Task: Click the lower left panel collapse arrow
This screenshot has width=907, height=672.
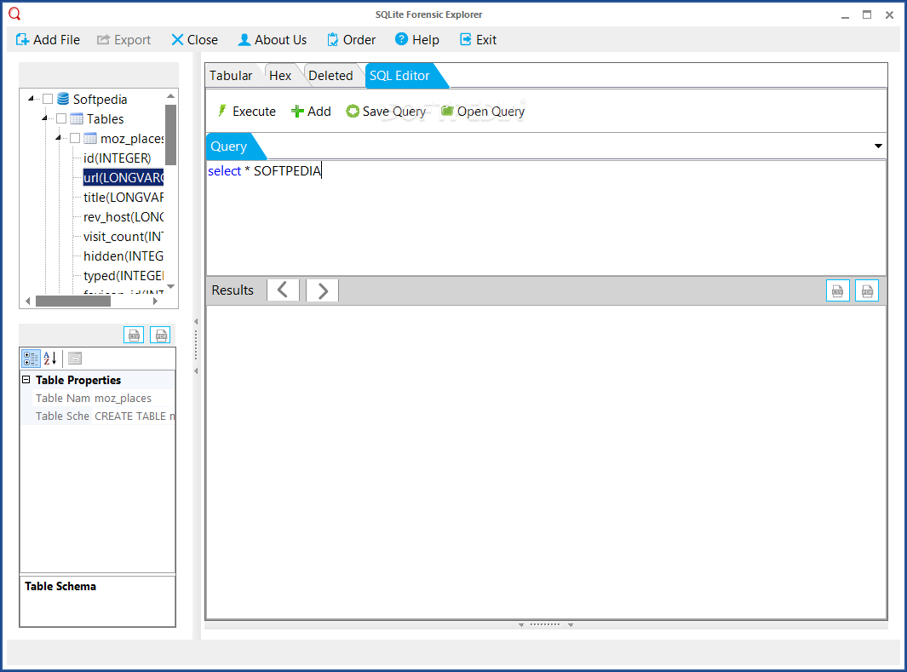Action: coord(196,370)
